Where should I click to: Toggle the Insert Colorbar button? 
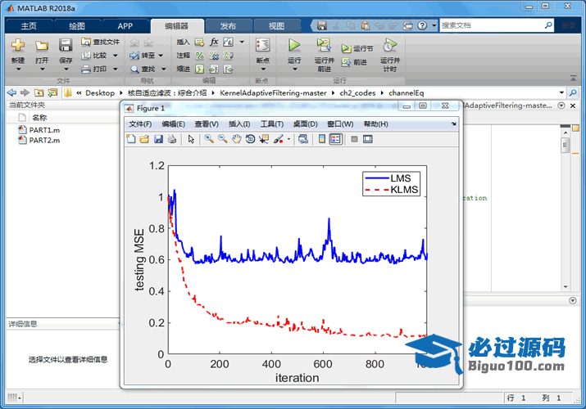pos(322,139)
